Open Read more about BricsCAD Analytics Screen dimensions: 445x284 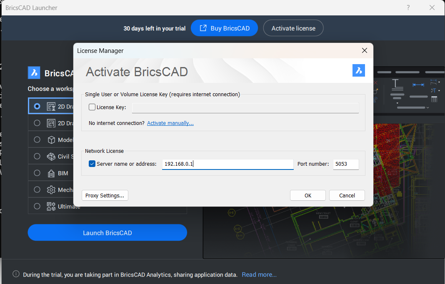(x=259, y=274)
